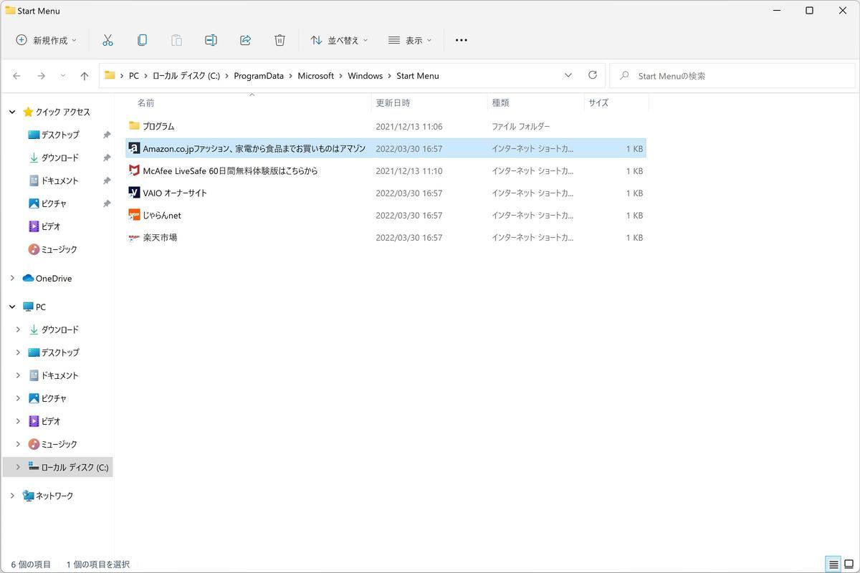Viewport: 860px width, 573px height.
Task: Open the 表示 view menu
Action: tap(410, 40)
